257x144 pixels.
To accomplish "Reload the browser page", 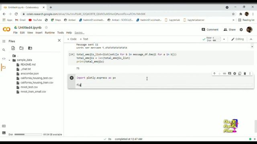I will pos(16,14).
